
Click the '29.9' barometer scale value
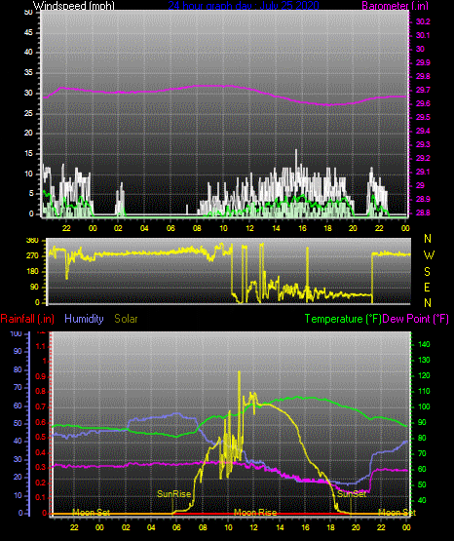point(423,62)
